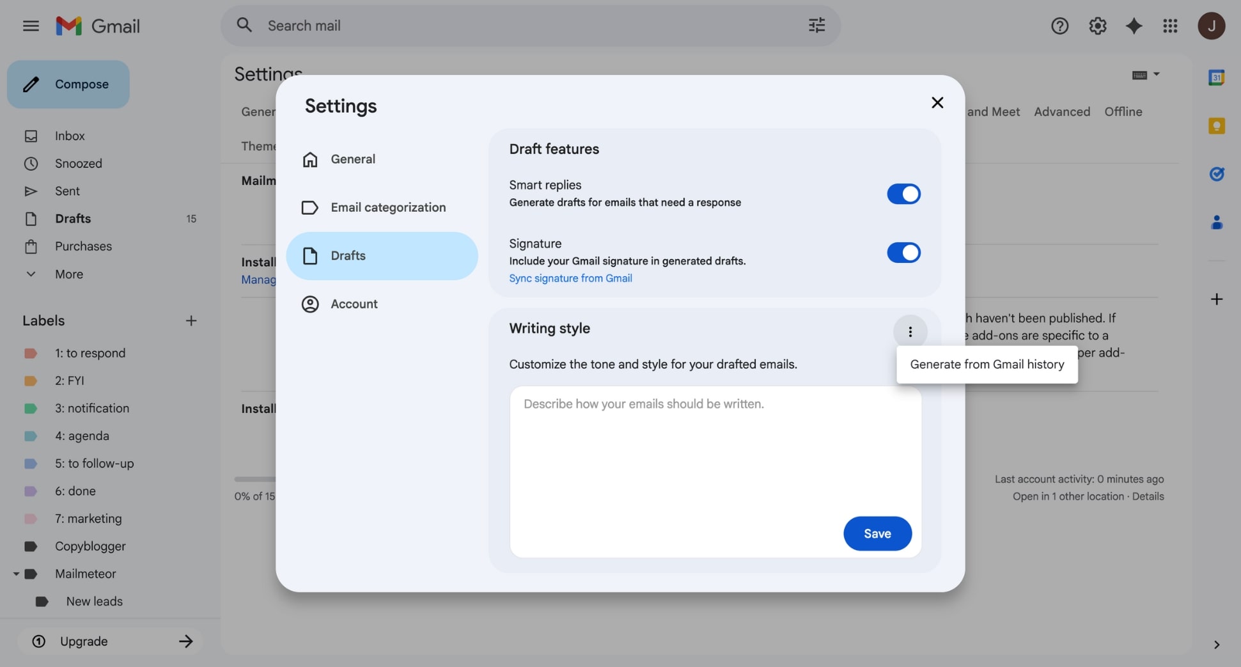Open Google Keep in the side panel
This screenshot has width=1241, height=667.
(1217, 126)
